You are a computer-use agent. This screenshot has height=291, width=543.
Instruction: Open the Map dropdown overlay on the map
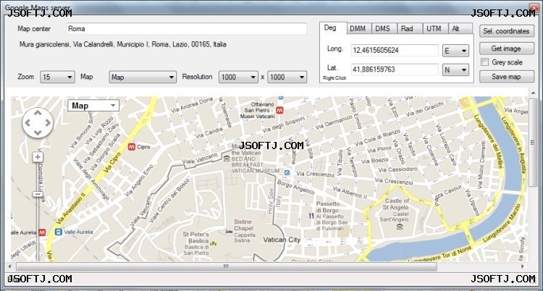(x=93, y=106)
